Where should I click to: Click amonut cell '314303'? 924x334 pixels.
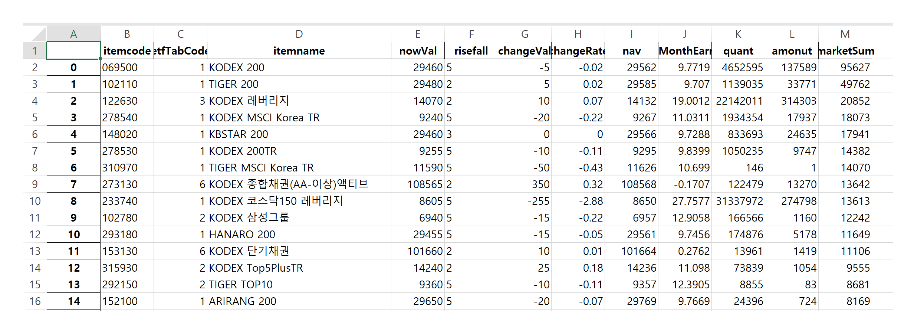(x=792, y=101)
